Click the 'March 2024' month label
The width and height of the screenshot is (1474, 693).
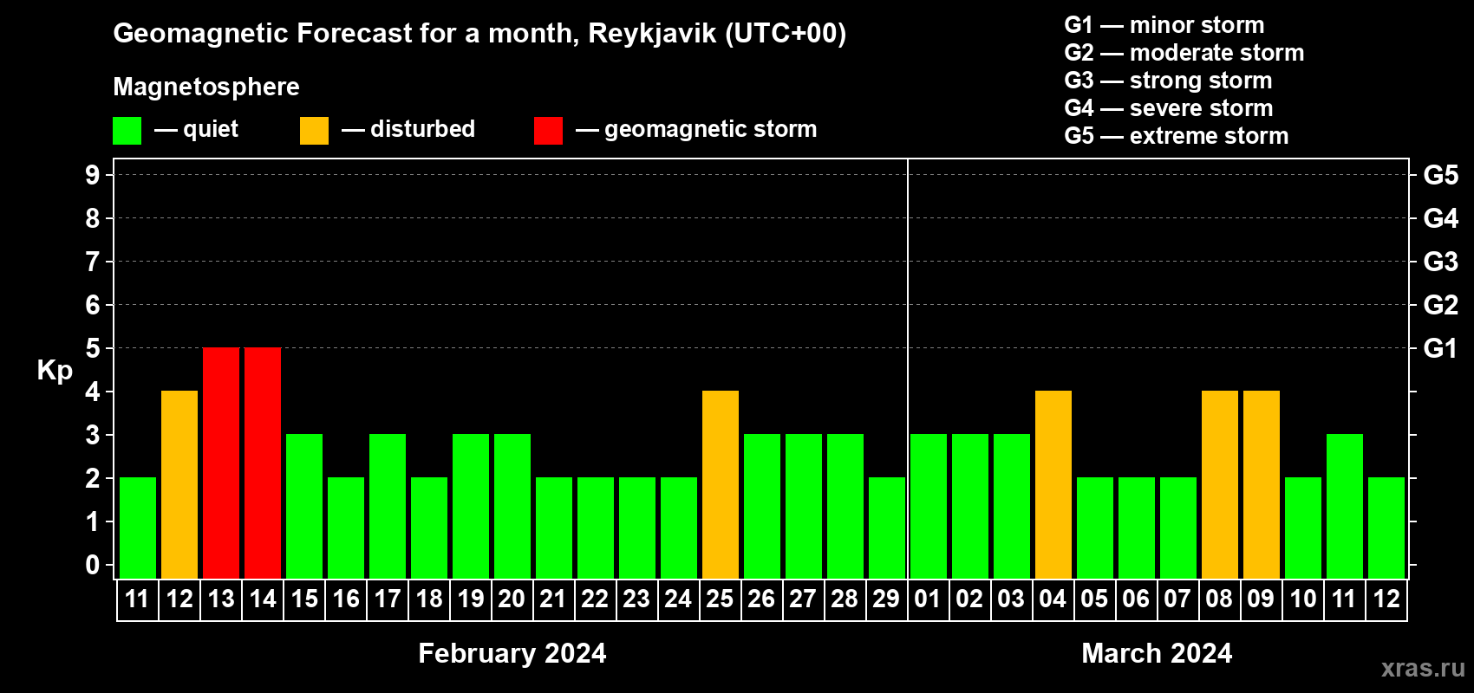click(x=1157, y=653)
